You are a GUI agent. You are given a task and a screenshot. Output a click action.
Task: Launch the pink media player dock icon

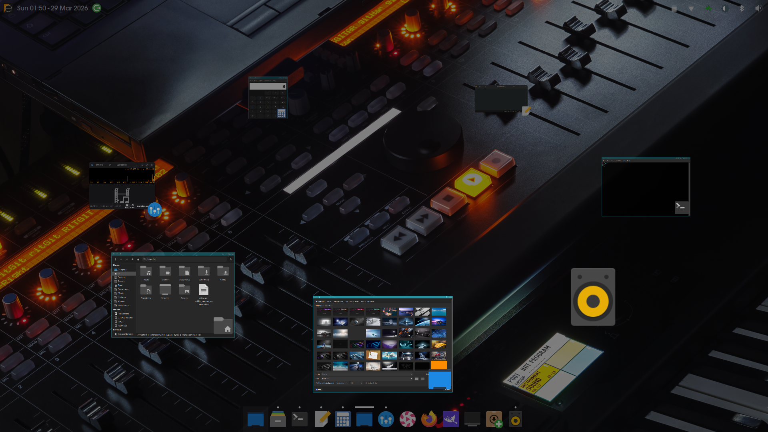(407, 420)
